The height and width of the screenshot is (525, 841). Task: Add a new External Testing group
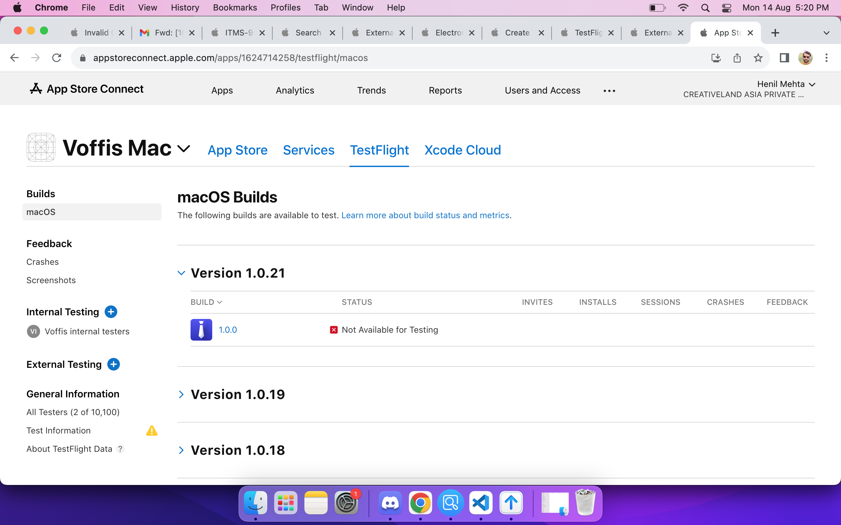pos(114,364)
